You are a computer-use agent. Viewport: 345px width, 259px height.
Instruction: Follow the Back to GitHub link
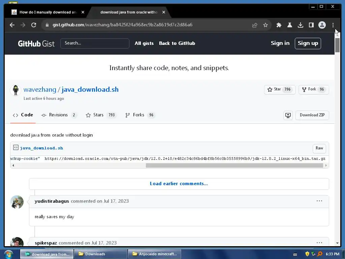[177, 44]
